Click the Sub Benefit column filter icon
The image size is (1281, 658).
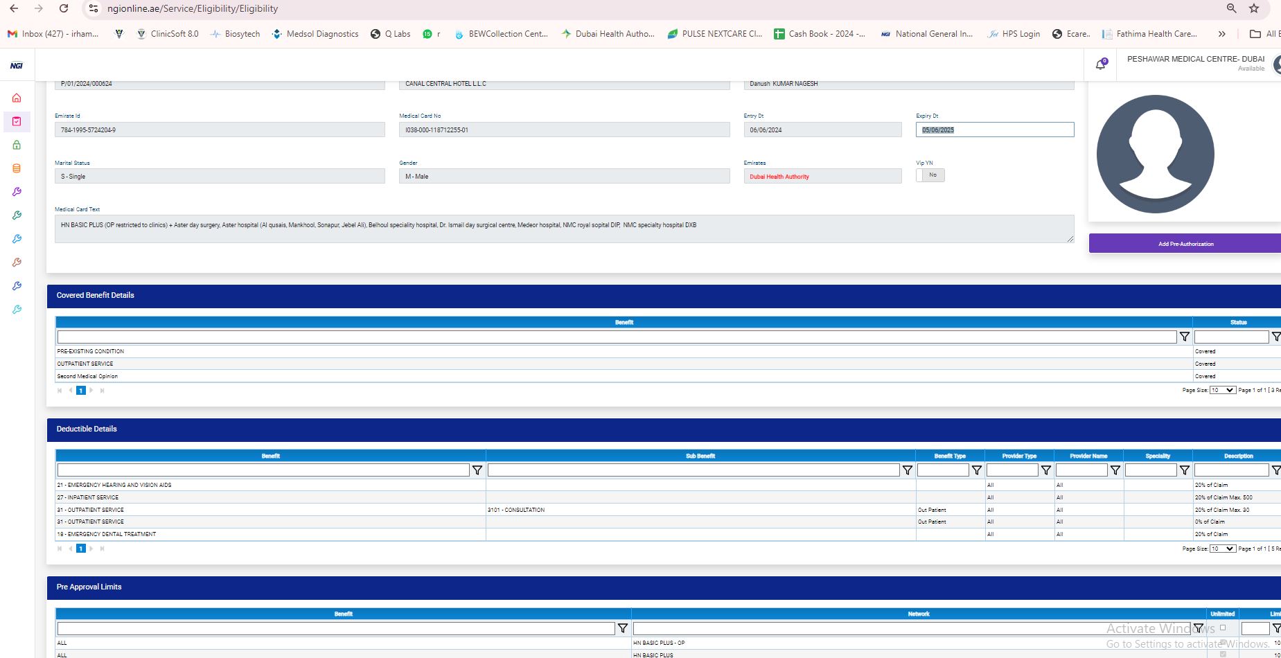click(908, 470)
